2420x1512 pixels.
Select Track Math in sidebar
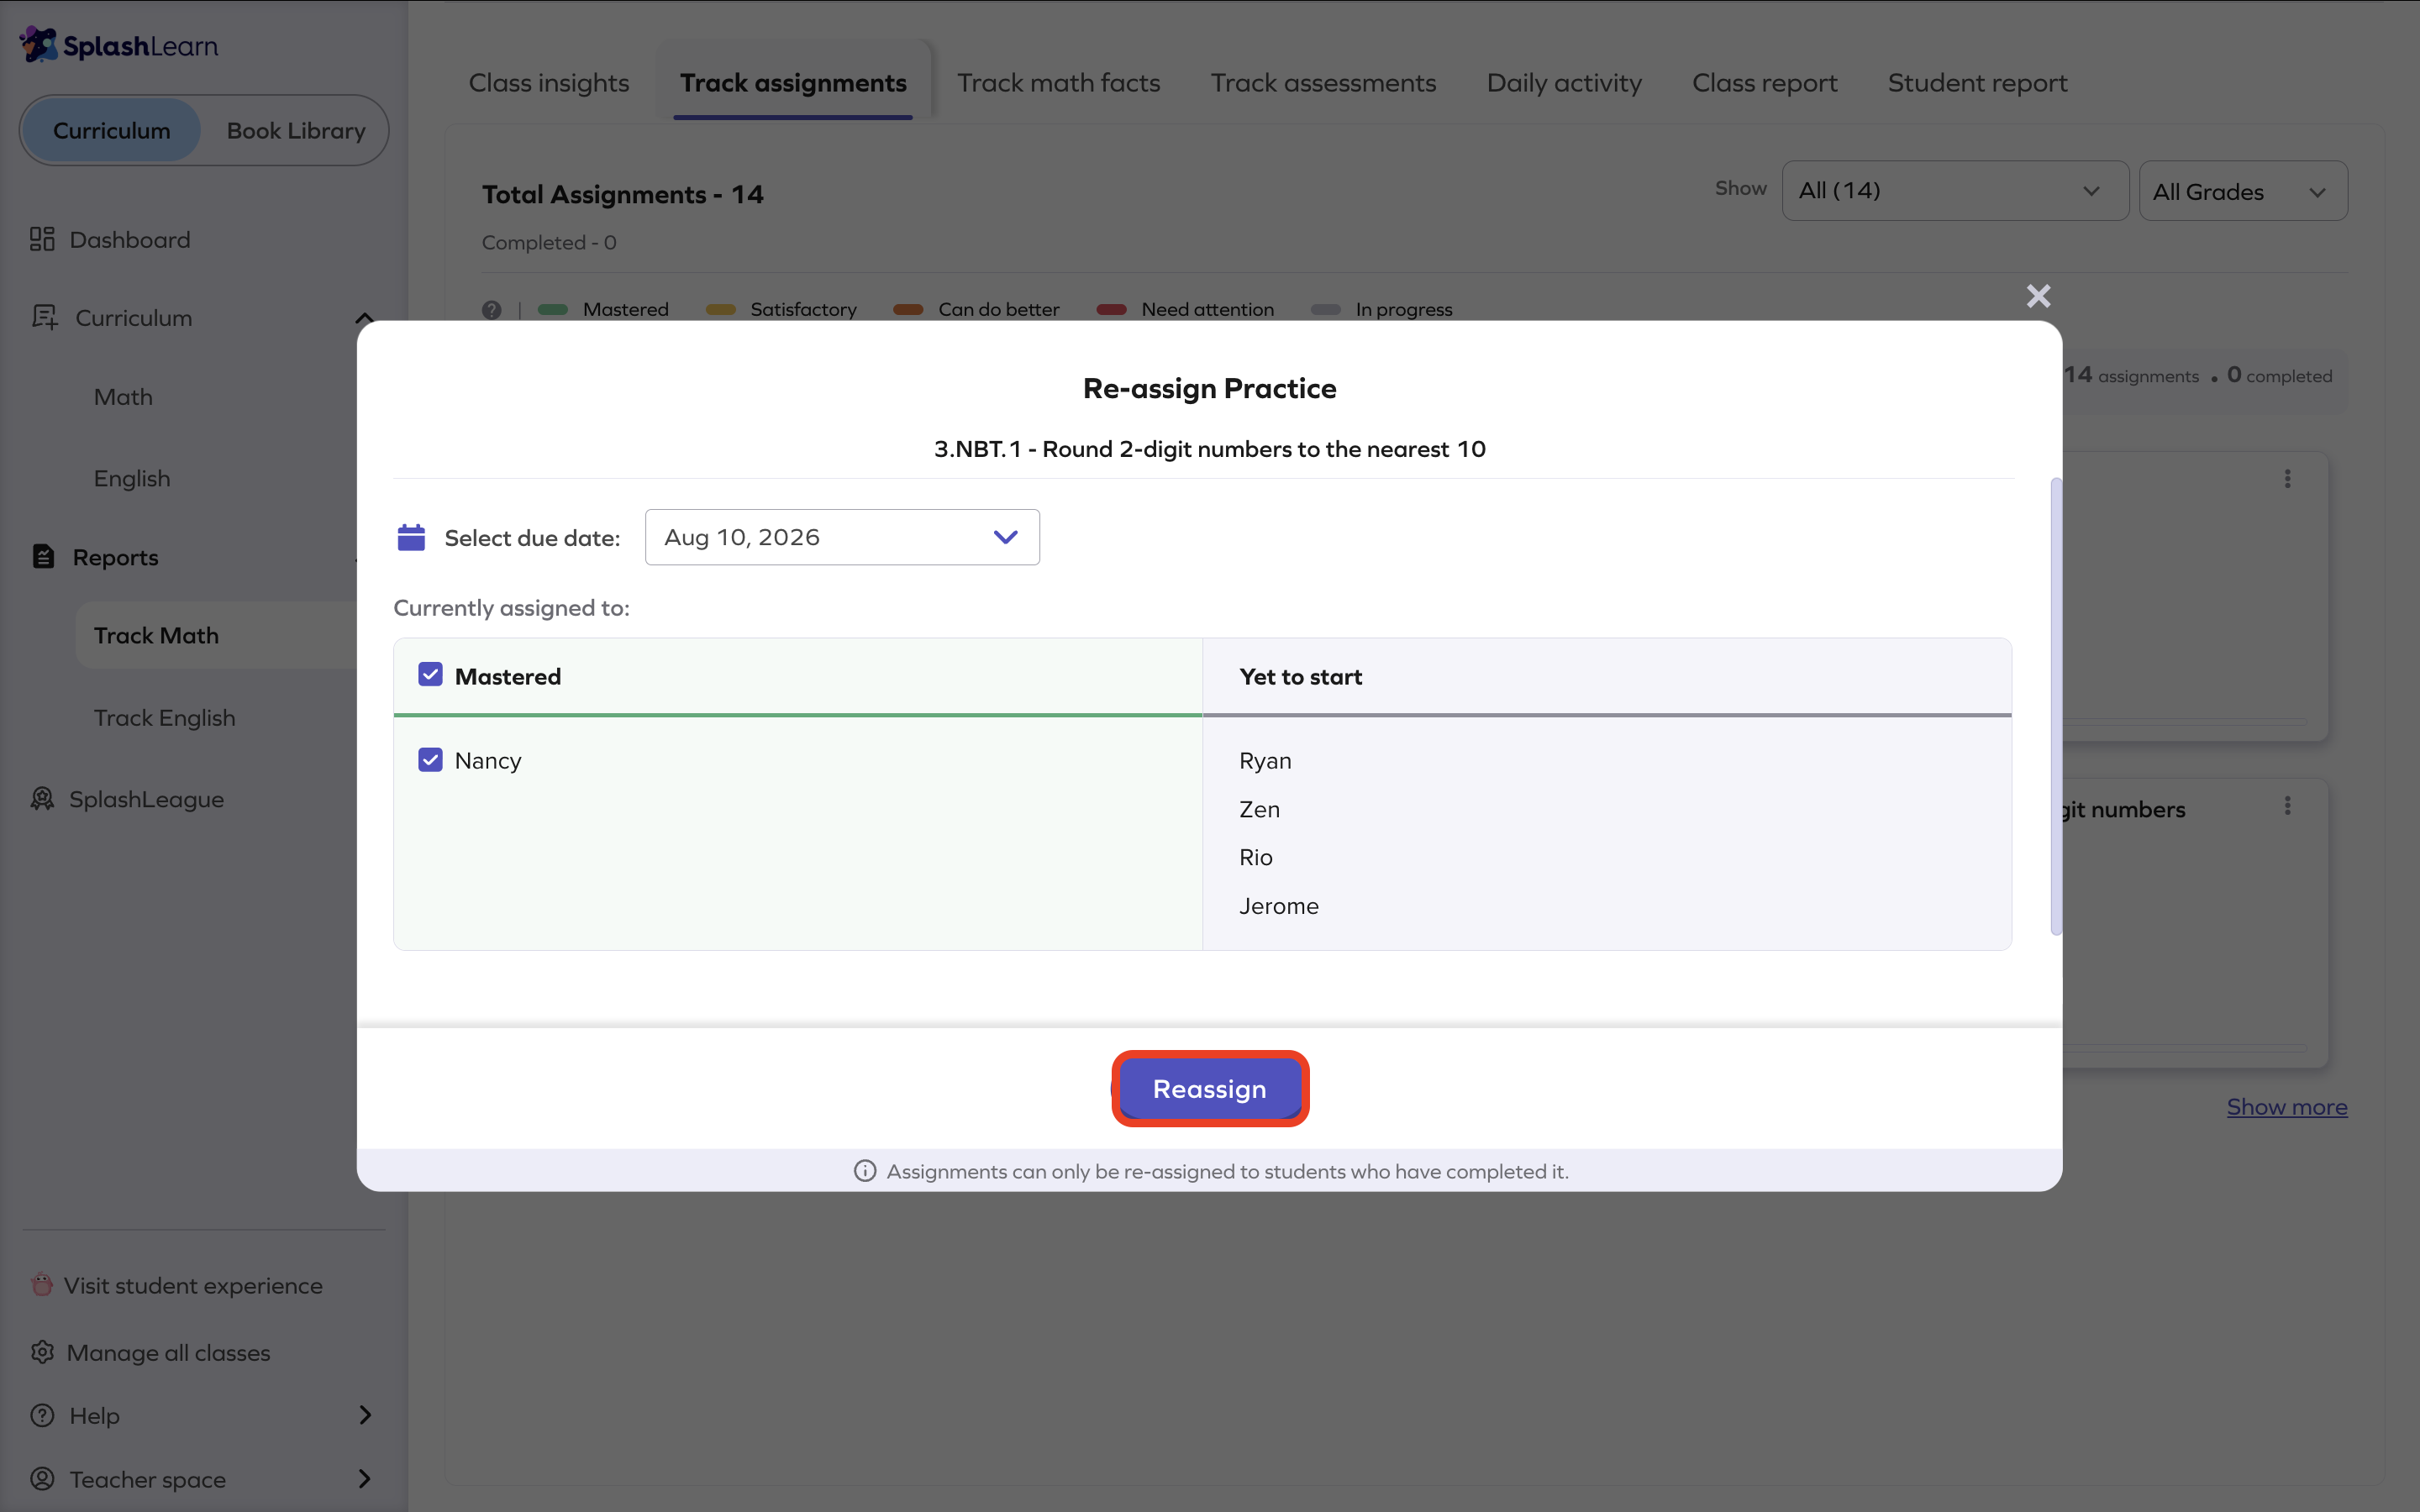pyautogui.click(x=156, y=635)
